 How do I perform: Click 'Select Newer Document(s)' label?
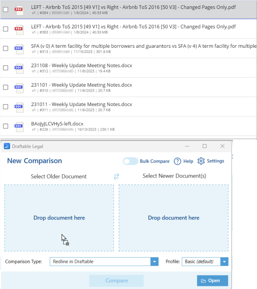coord(174,176)
